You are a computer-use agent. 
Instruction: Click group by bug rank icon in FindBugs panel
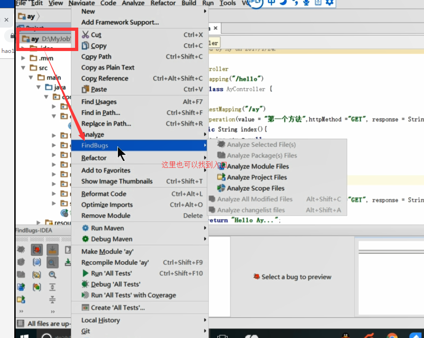click(x=37, y=287)
